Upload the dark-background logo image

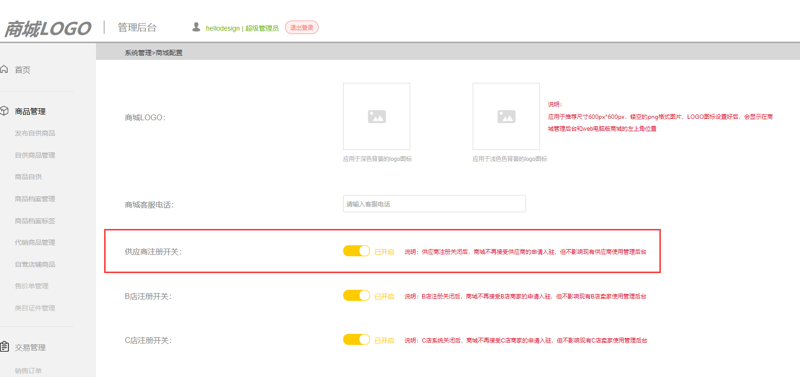pos(377,116)
